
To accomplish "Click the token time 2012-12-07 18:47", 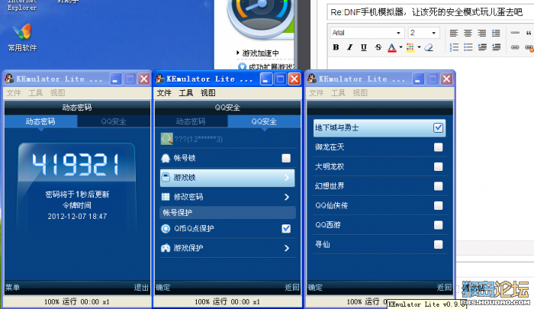I will click(77, 217).
